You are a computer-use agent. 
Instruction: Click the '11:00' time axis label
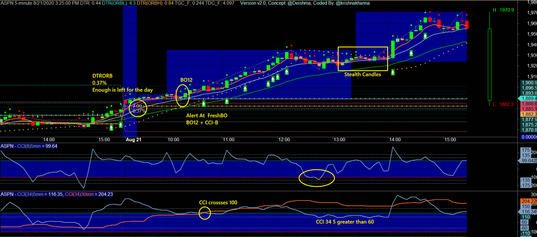229,140
